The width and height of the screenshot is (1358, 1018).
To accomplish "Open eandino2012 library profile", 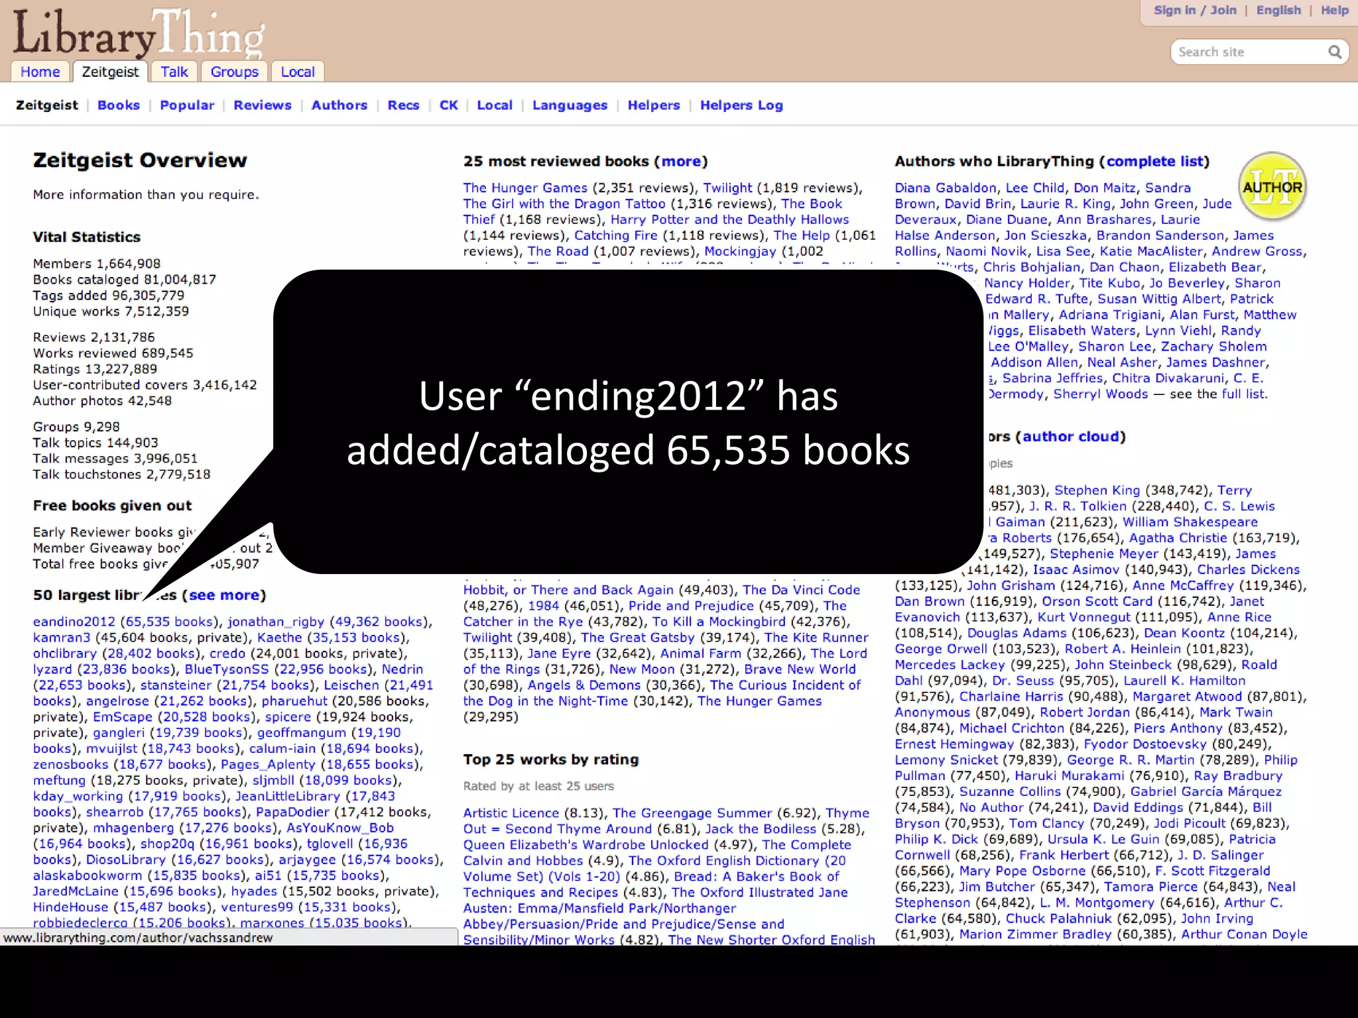I will coord(74,622).
